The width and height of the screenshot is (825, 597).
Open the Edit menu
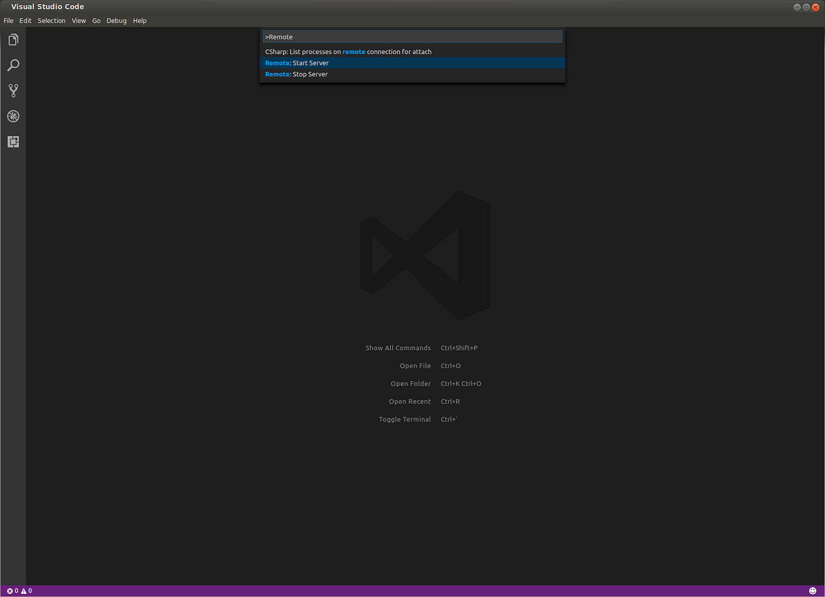pyautogui.click(x=25, y=21)
